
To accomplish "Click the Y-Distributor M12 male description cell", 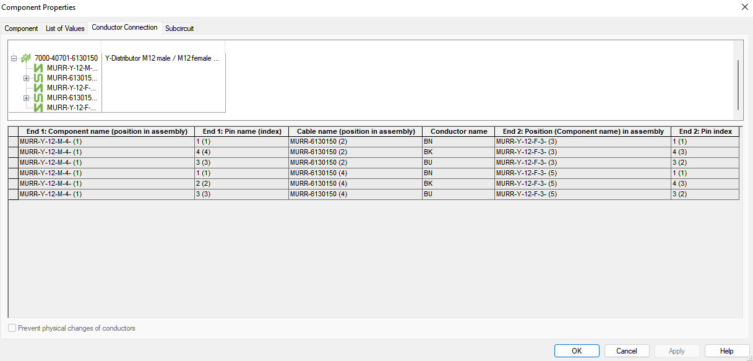I will [x=163, y=58].
